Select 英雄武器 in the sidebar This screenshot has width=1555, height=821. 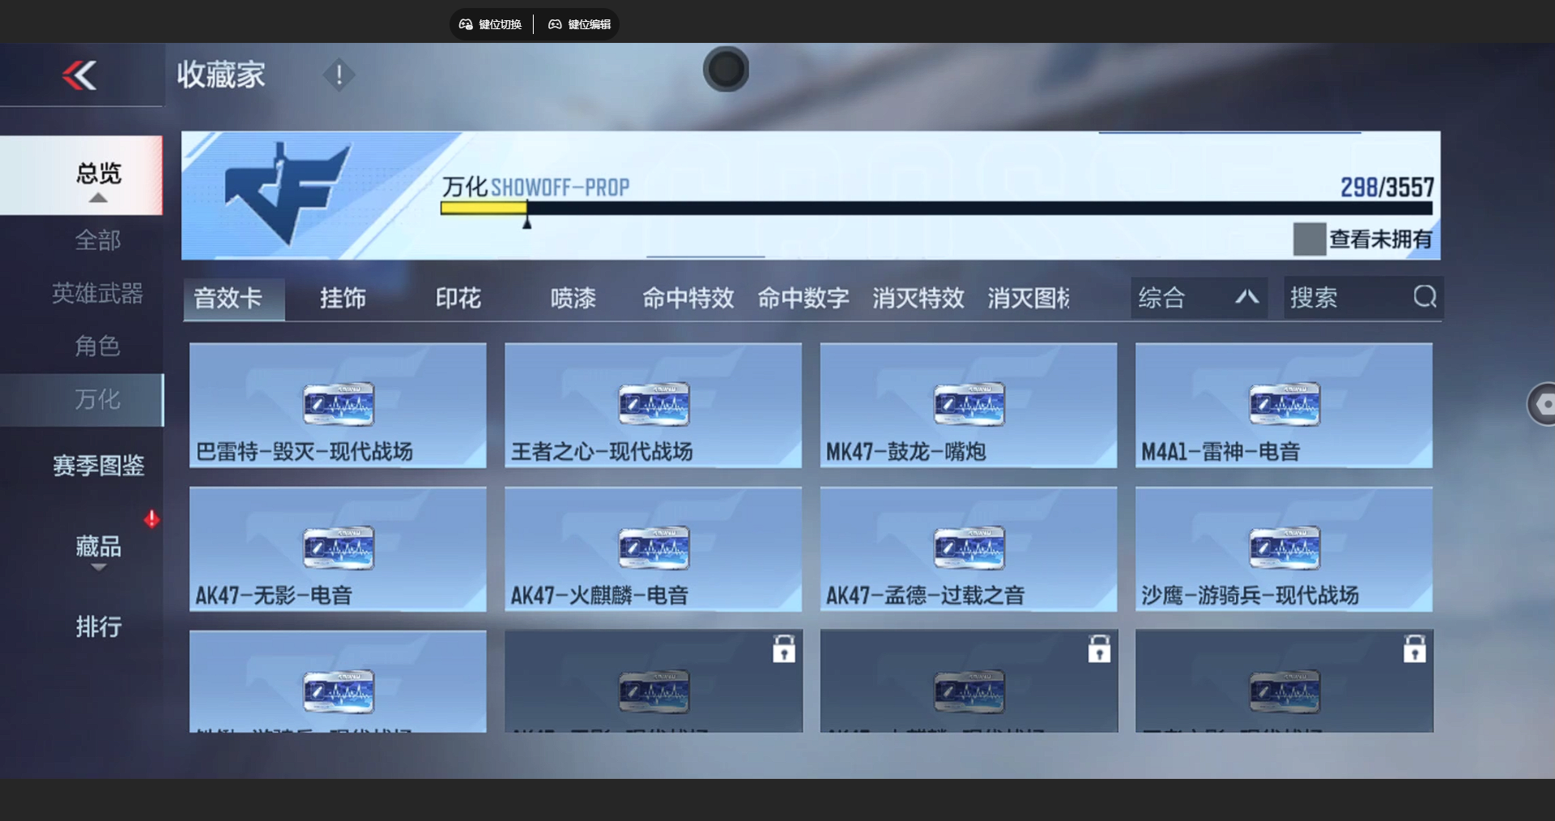pyautogui.click(x=98, y=293)
